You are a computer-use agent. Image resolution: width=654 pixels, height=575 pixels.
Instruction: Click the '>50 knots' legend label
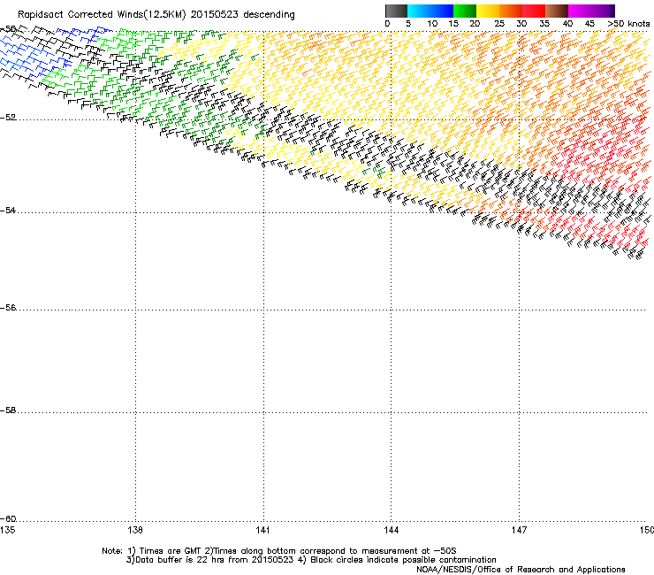tap(628, 24)
